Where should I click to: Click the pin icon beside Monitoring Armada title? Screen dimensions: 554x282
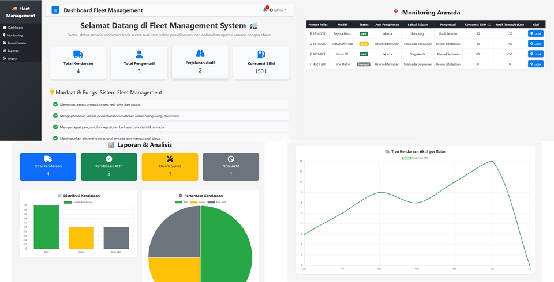[x=396, y=12]
